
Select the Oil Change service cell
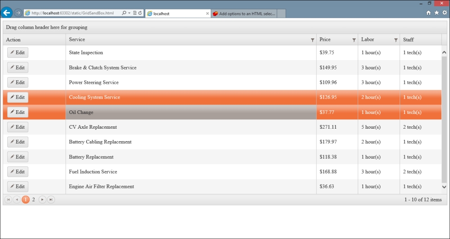(191, 112)
